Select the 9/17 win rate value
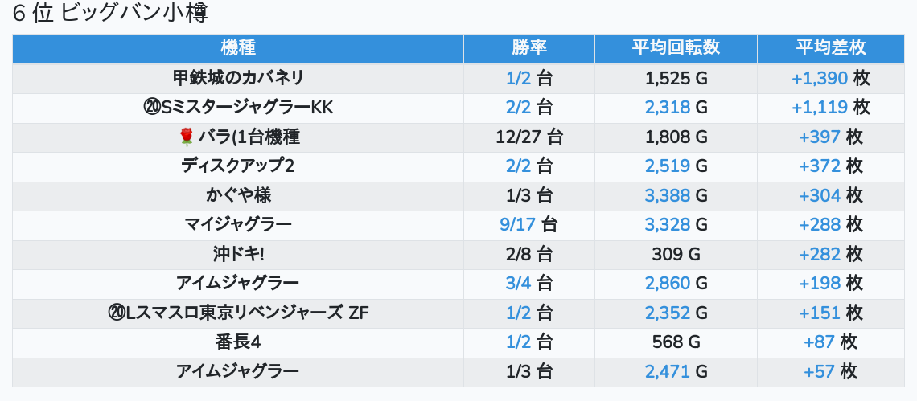 pyautogui.click(x=517, y=224)
